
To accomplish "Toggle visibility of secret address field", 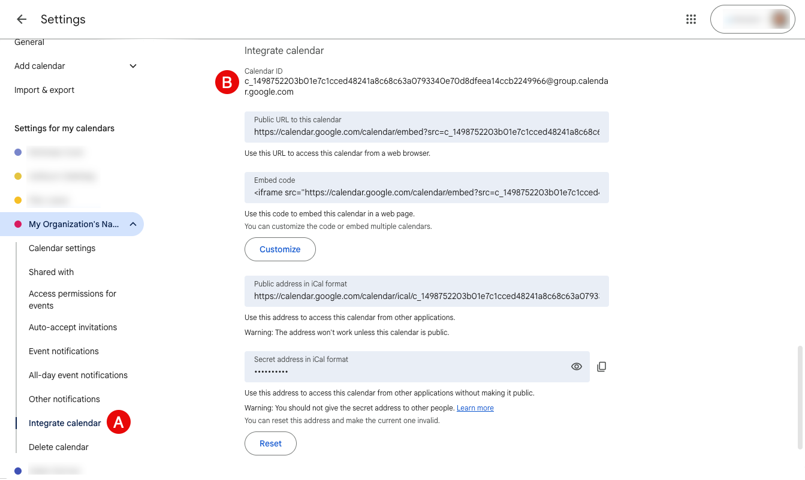I will 575,366.
